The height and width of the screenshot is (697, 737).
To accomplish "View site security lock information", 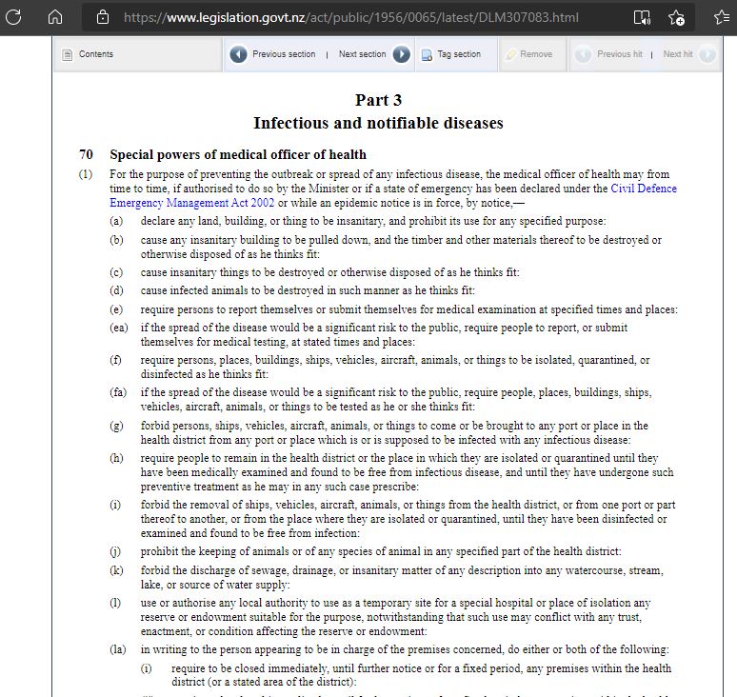I will pyautogui.click(x=103, y=17).
